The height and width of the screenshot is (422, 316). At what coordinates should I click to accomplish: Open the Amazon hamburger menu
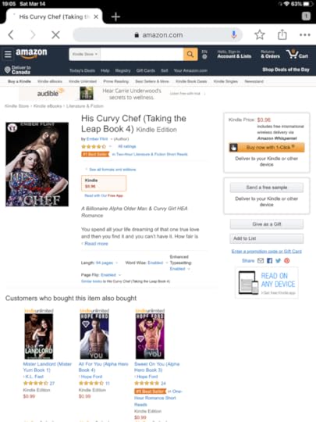[x=8, y=54]
